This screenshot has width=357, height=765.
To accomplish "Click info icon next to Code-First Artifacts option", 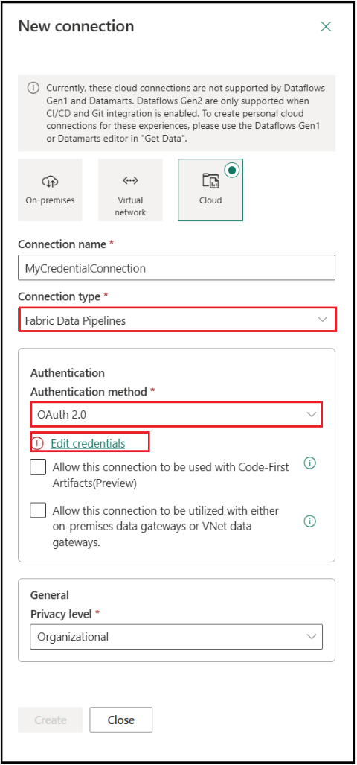I will pos(309,463).
